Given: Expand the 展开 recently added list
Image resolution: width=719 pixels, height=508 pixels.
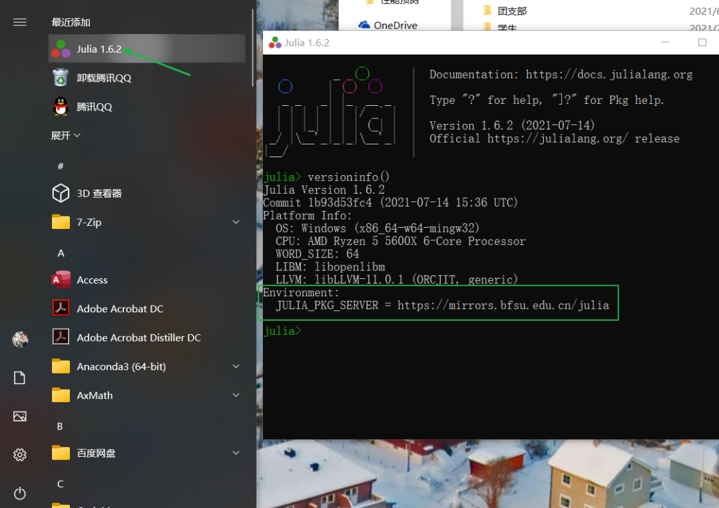Looking at the screenshot, I should [x=65, y=135].
